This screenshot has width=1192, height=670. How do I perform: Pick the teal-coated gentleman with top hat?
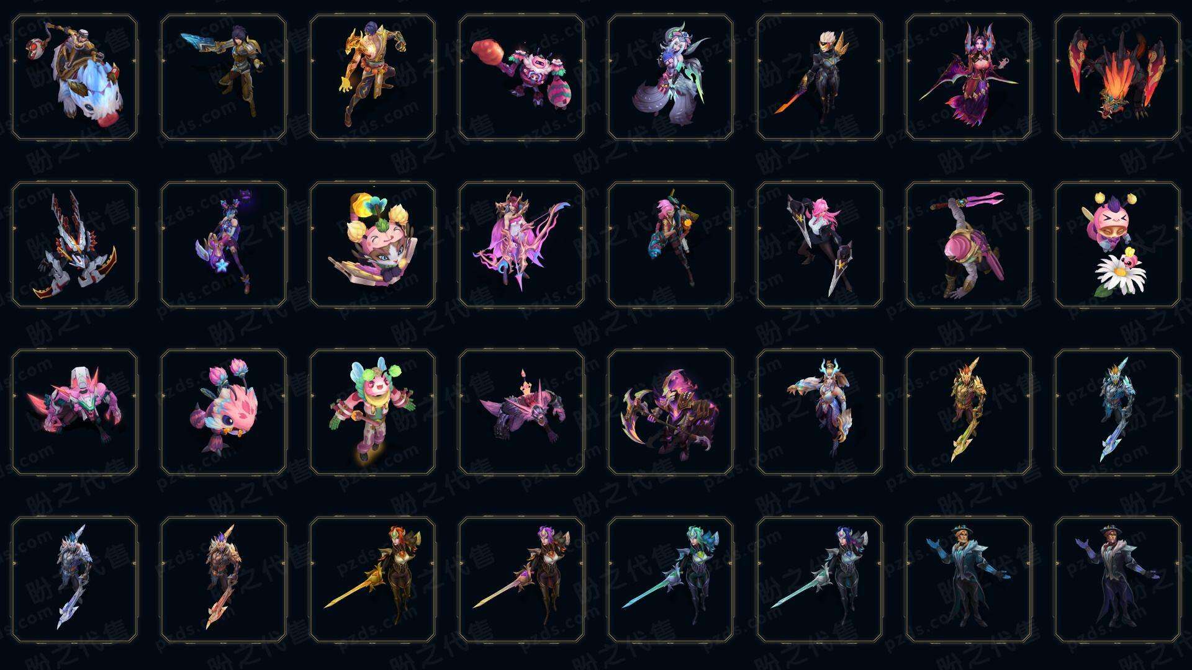point(968,580)
